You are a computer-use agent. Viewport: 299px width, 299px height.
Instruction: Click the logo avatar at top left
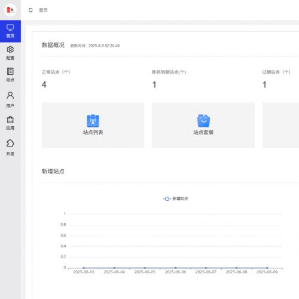[10, 10]
